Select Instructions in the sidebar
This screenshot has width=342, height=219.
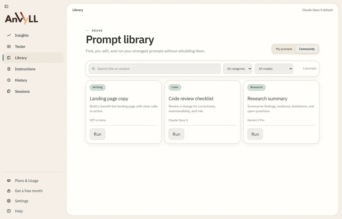[x=33, y=69]
